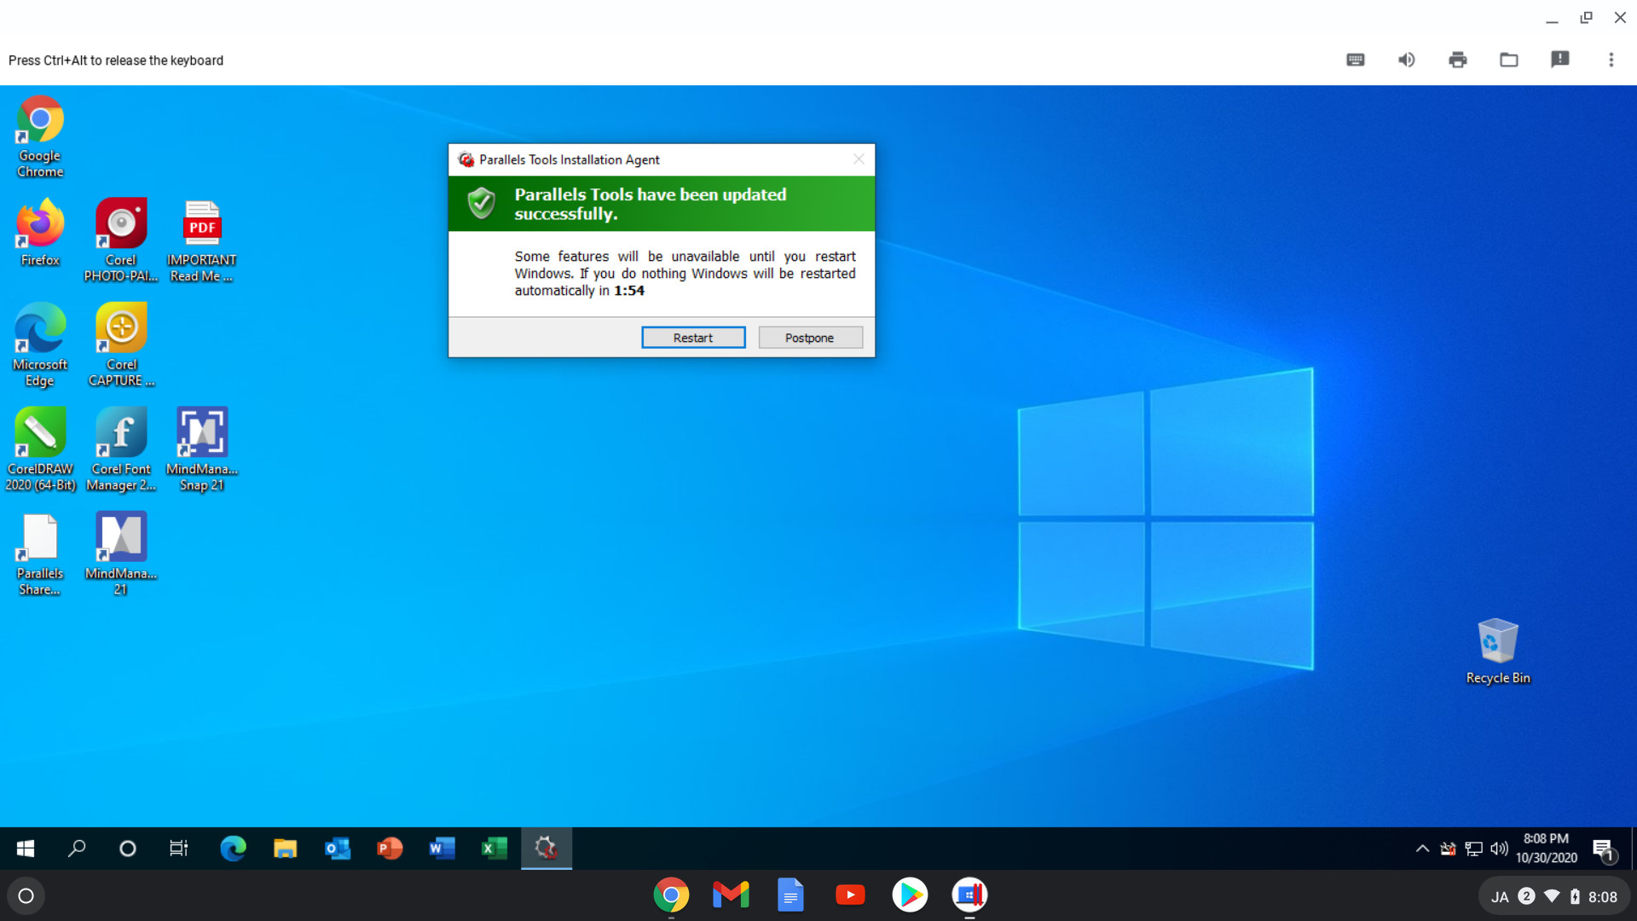Open File Explorer from the taskbar
Viewport: 1637px width, 921px height.
pos(285,849)
